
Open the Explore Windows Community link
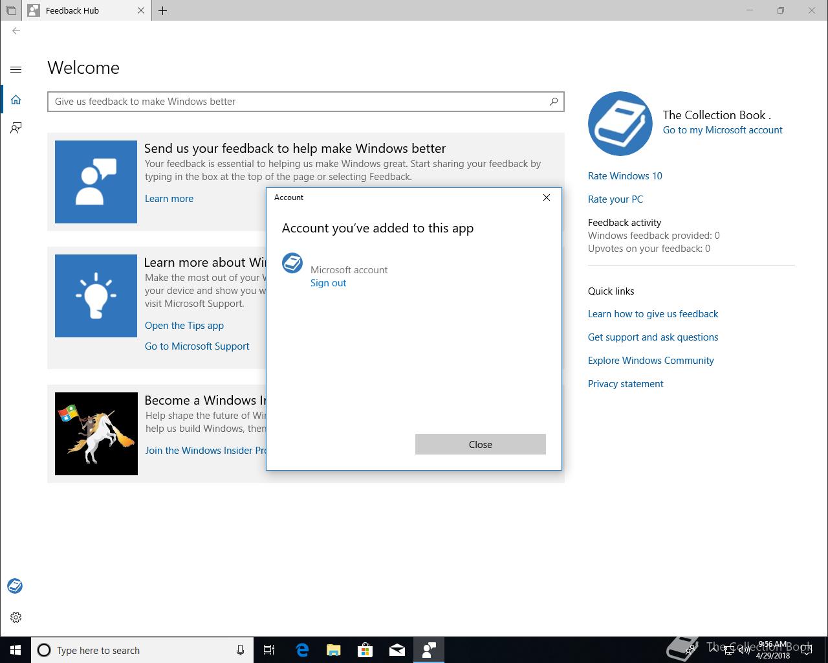pos(651,361)
